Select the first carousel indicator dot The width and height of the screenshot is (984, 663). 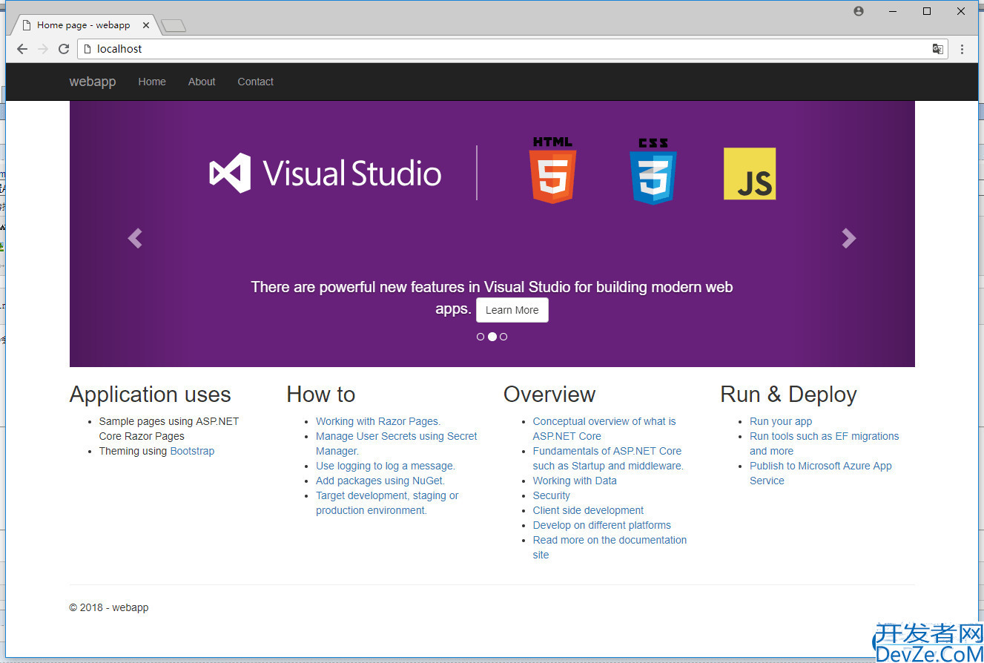[481, 336]
